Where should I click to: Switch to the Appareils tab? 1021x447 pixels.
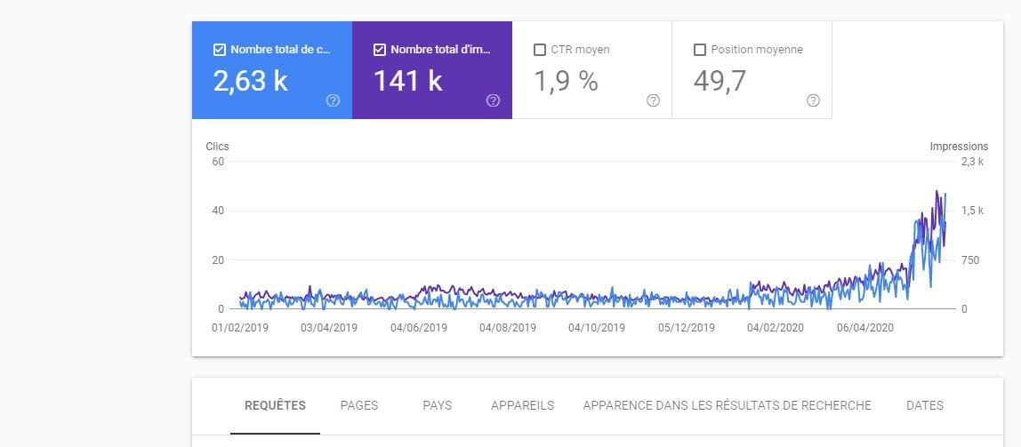click(x=522, y=405)
